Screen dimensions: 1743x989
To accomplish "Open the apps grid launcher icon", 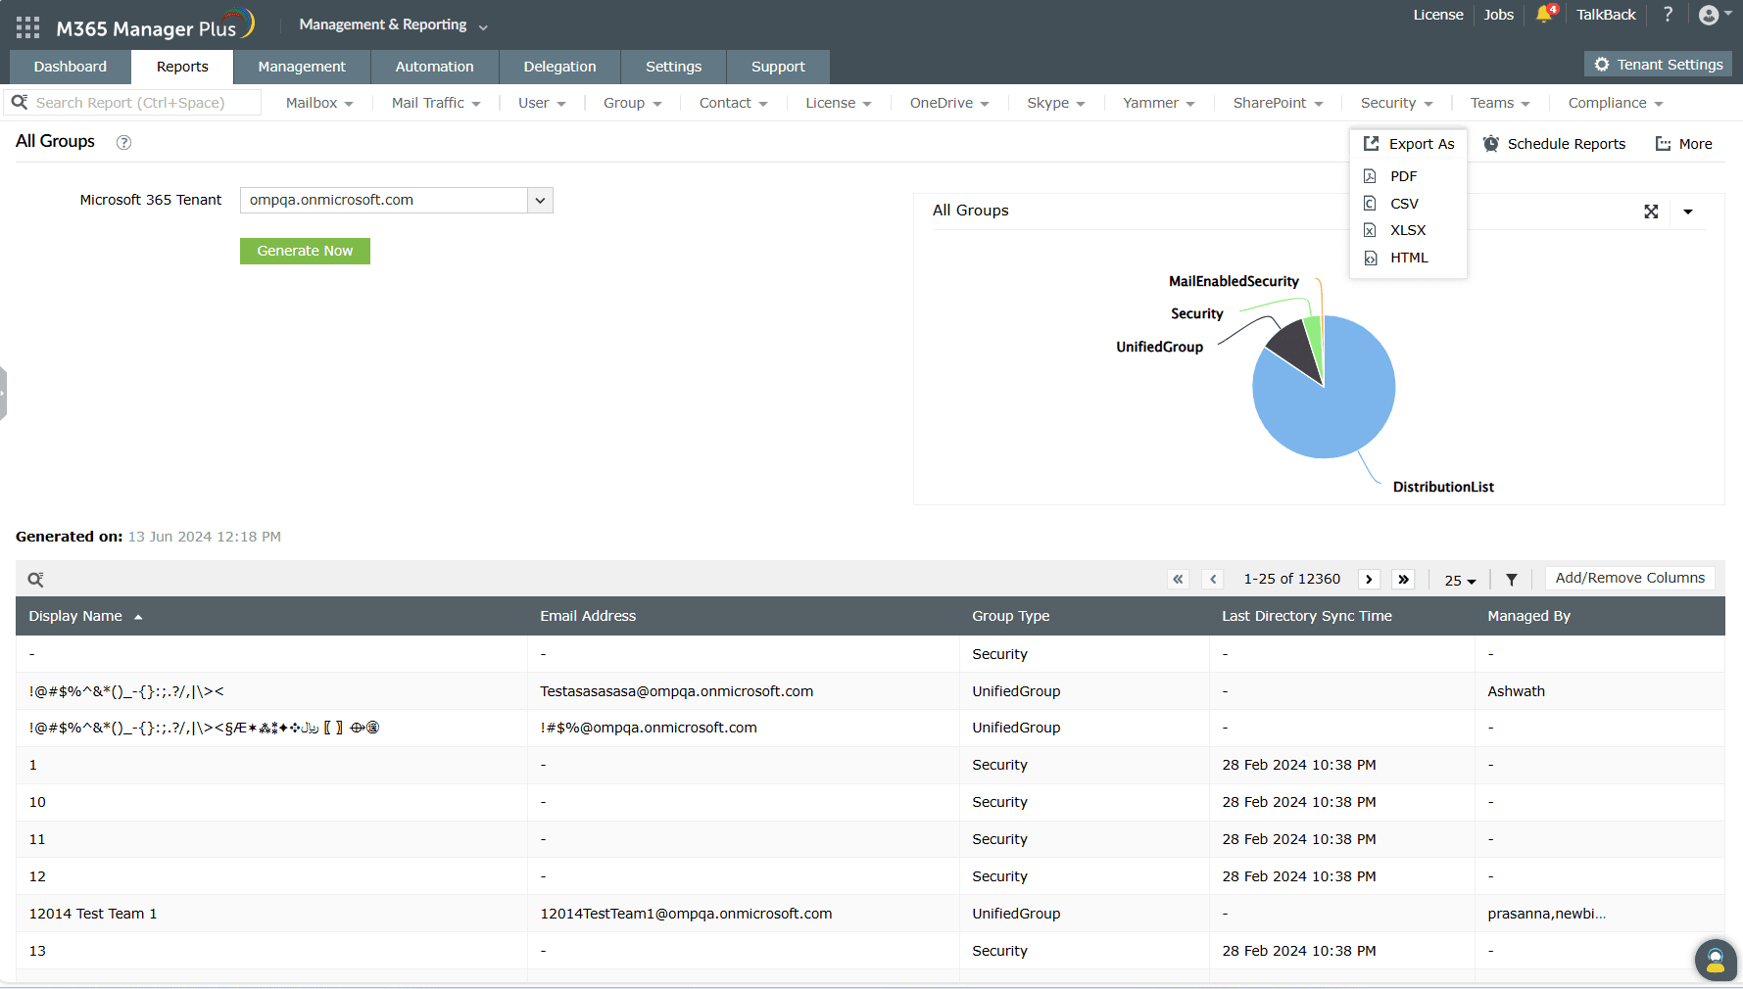I will point(27,27).
